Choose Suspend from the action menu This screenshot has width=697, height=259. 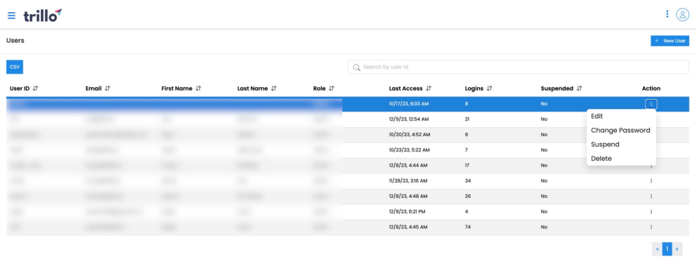[x=621, y=145]
